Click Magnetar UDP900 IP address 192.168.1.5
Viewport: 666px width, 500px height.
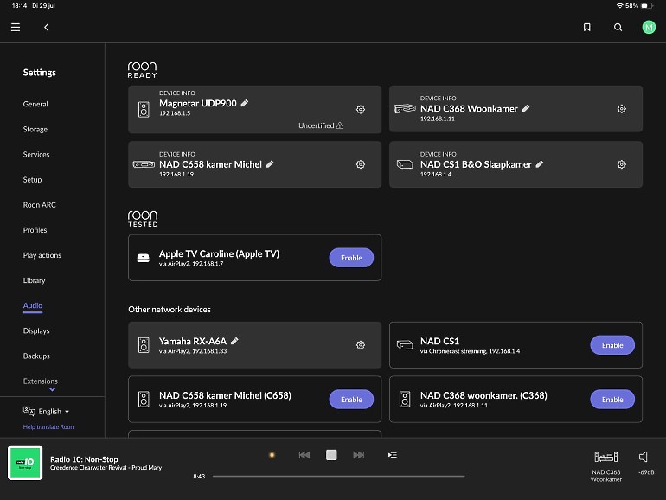pyautogui.click(x=175, y=113)
